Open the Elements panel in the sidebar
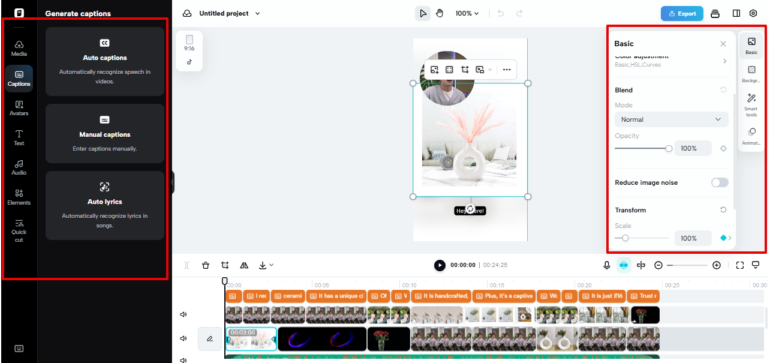This screenshot has height=363, width=770. point(19,197)
